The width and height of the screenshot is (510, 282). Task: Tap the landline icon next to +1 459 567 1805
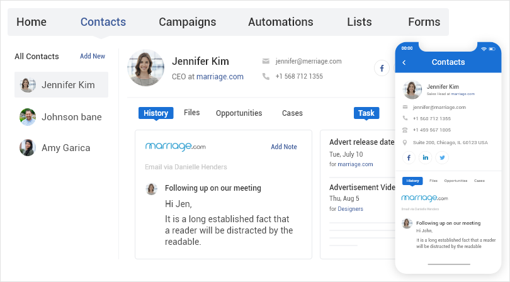coord(405,130)
